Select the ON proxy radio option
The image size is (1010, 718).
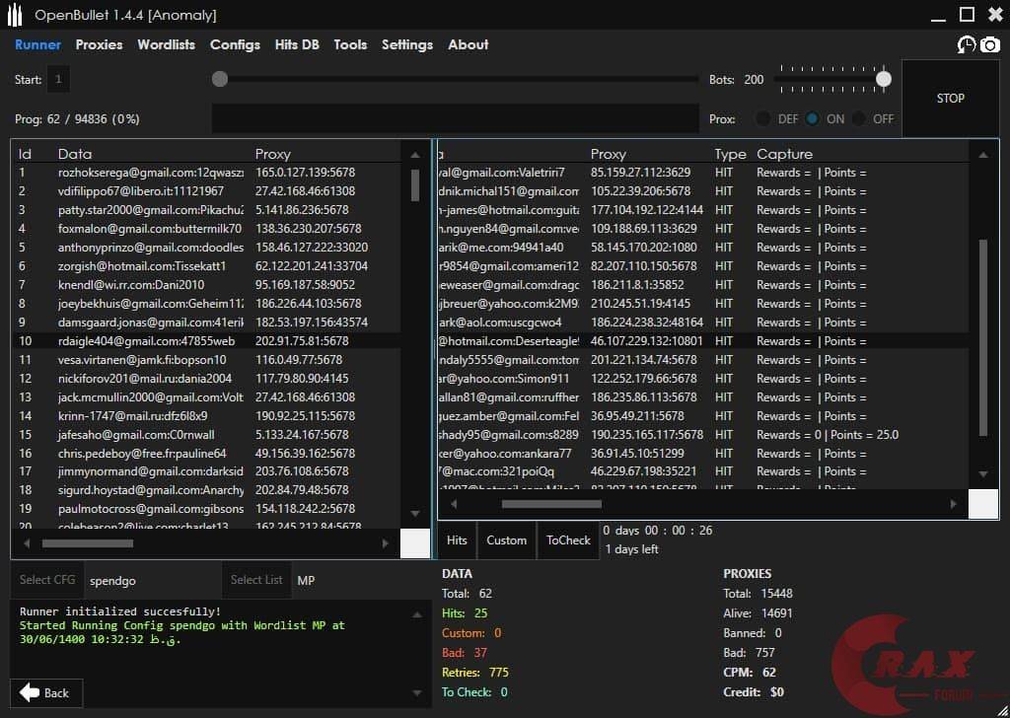[812, 118]
